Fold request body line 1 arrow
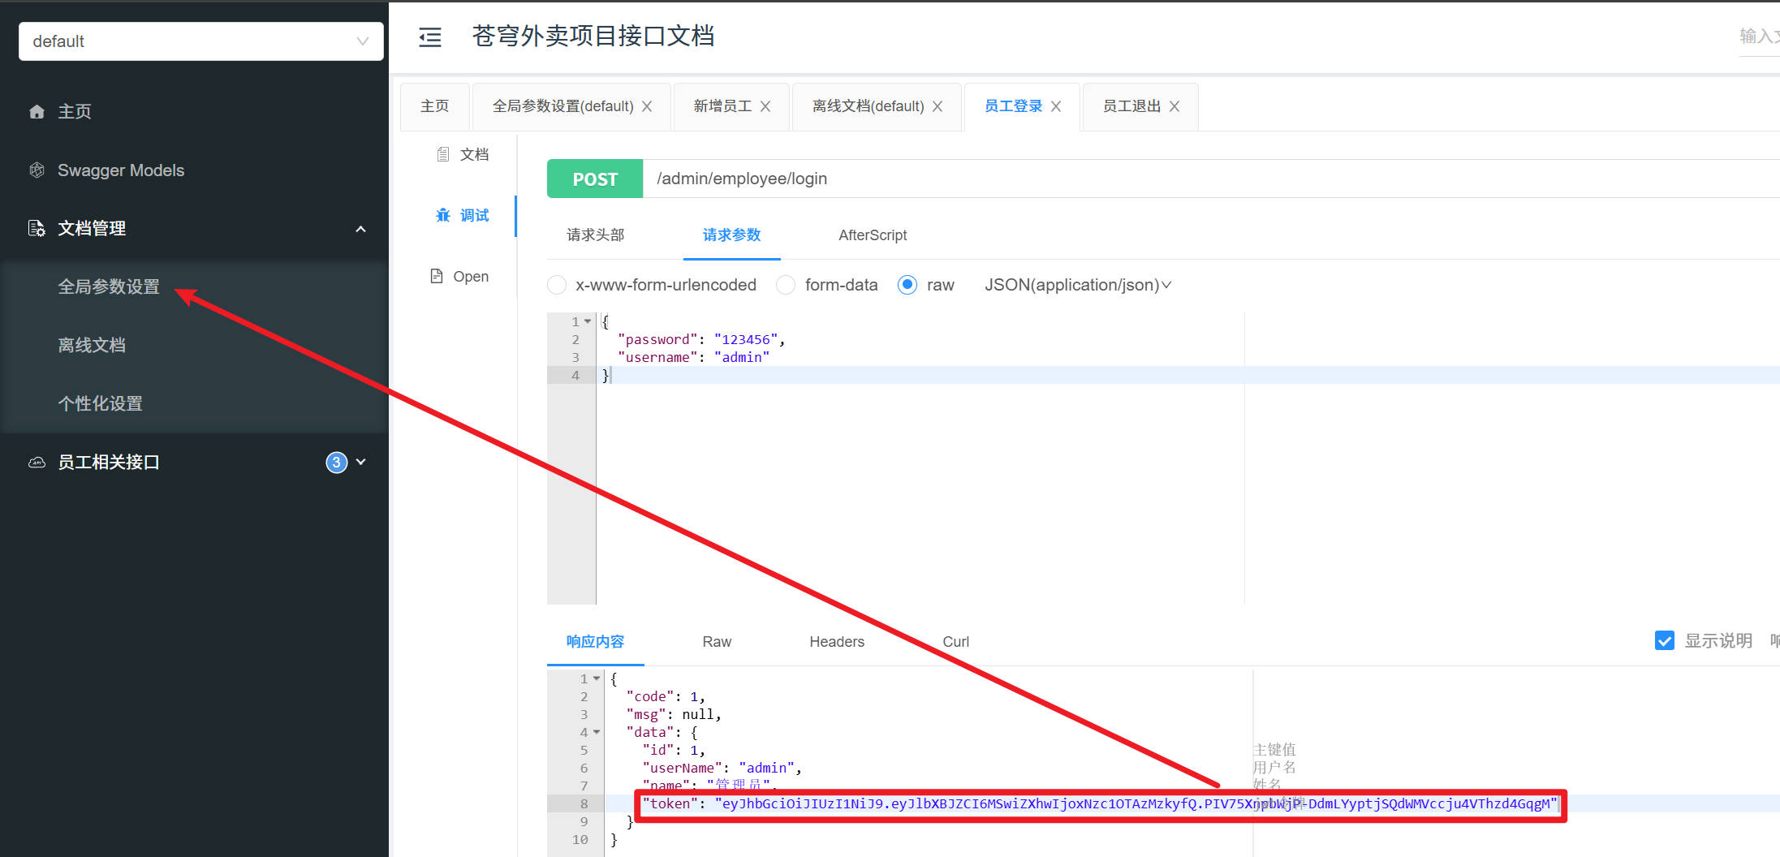This screenshot has height=857, width=1780. pyautogui.click(x=588, y=321)
